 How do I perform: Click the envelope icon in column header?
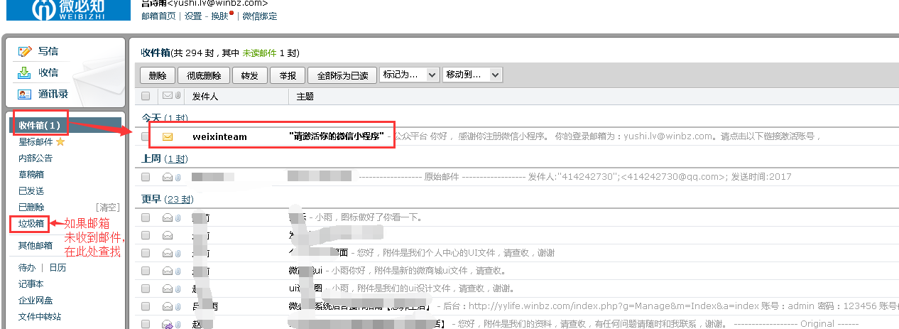[168, 96]
